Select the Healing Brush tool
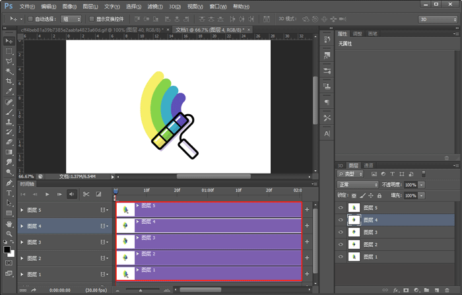The width and height of the screenshot is (462, 295). 9,102
